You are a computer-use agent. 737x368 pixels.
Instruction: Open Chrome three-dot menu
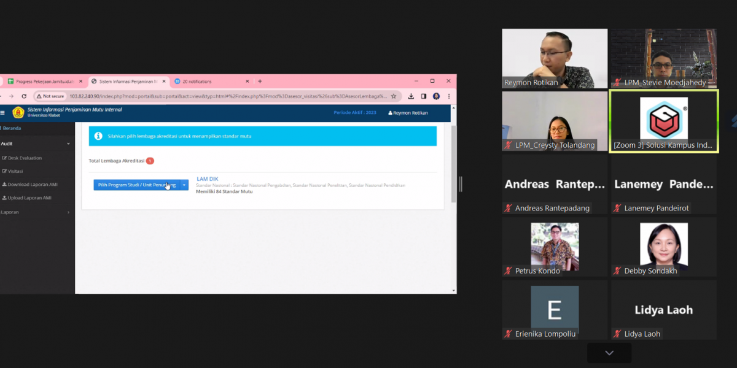coord(449,96)
